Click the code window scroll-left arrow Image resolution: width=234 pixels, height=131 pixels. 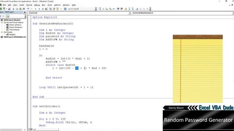tap(34, 130)
